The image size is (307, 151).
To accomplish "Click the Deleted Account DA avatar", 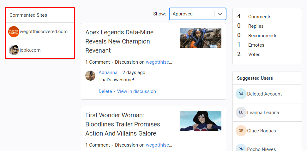I will [x=241, y=94].
